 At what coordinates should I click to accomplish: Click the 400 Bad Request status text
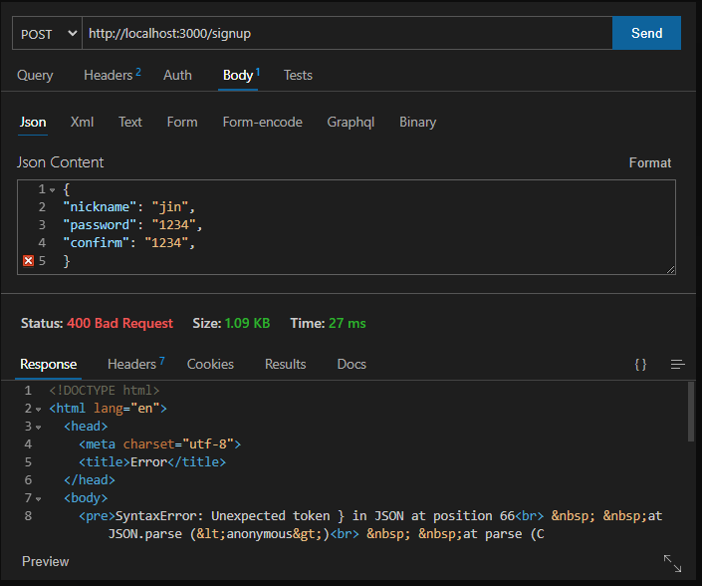click(119, 323)
